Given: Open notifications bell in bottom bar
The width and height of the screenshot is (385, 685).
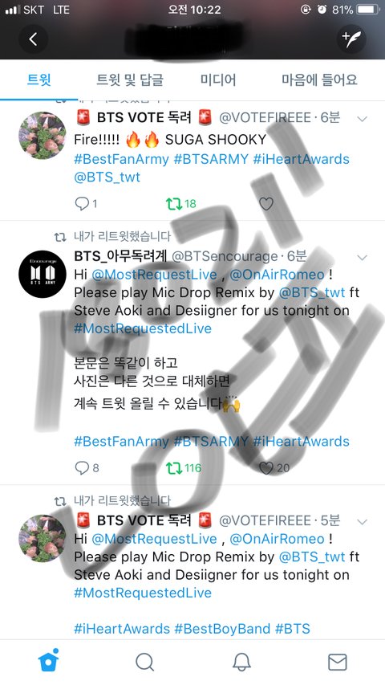Looking at the screenshot, I should (x=241, y=663).
